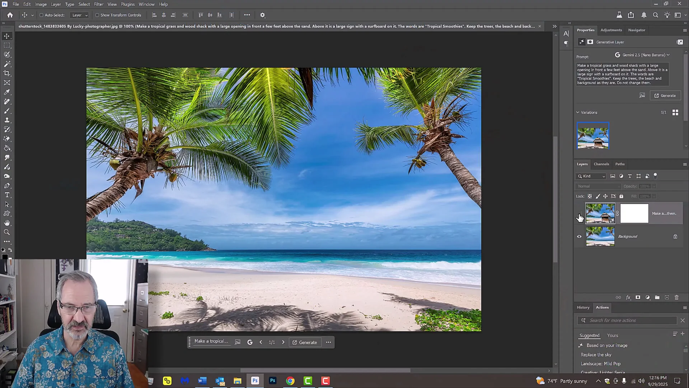The image size is (689, 388).
Task: Collapse the Variations section
Action: [x=578, y=112]
